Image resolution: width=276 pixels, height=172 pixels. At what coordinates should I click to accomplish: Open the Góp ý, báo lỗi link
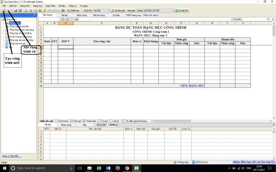click(12, 156)
